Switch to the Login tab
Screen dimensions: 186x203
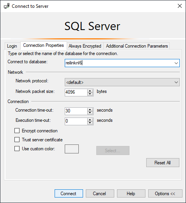click(12, 46)
